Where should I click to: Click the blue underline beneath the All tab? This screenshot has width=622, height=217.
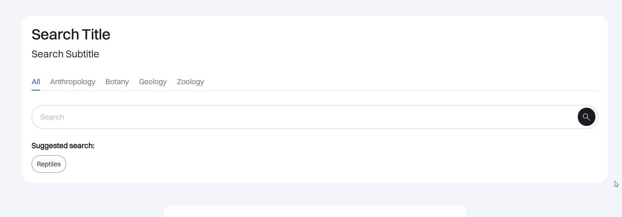click(36, 90)
